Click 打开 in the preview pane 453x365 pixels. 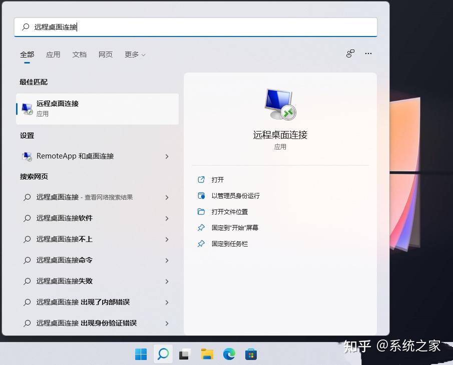click(x=218, y=180)
